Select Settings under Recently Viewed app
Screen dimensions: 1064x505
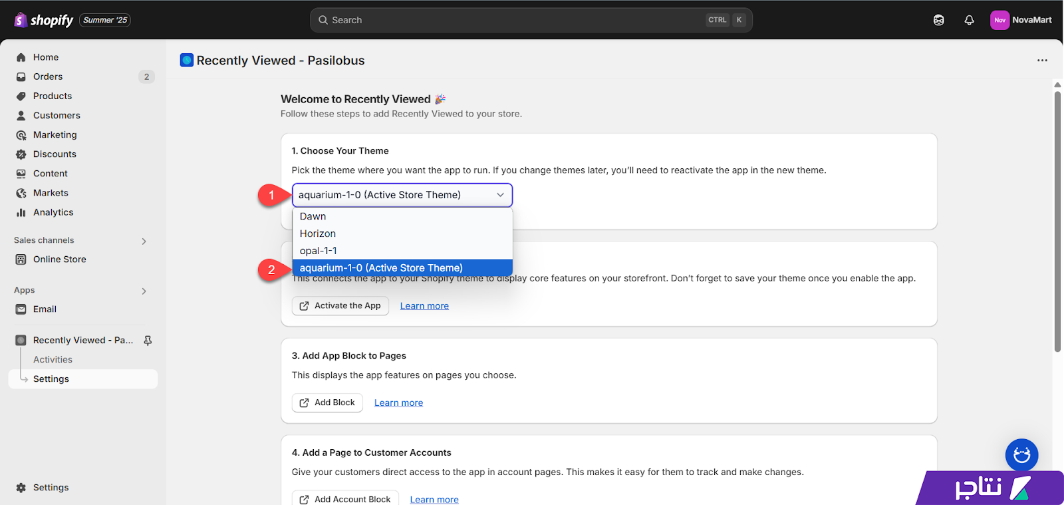(x=83, y=379)
